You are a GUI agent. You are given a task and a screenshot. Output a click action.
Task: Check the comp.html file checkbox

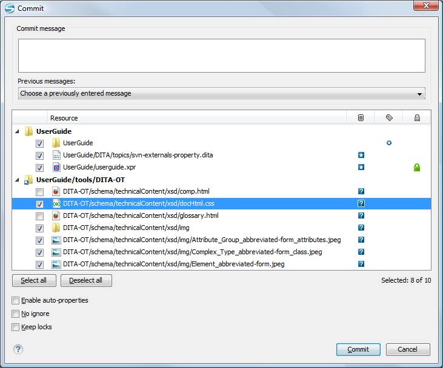(x=39, y=192)
